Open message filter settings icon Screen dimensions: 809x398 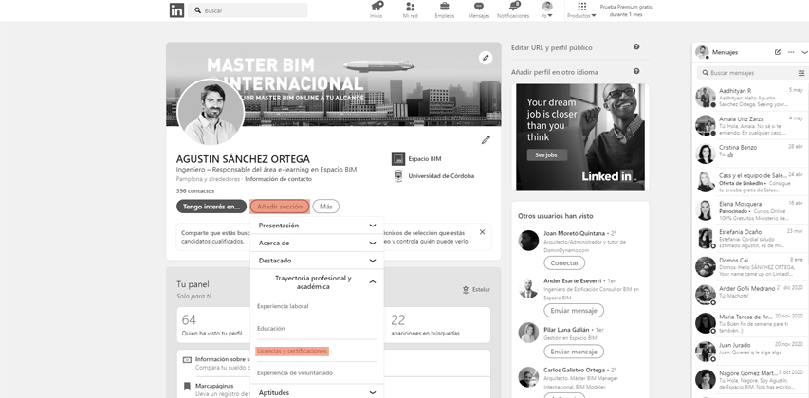(x=801, y=73)
